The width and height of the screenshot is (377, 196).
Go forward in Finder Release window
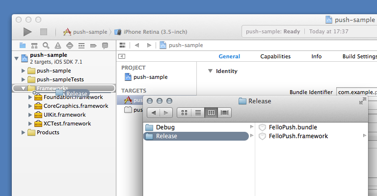(x=166, y=113)
